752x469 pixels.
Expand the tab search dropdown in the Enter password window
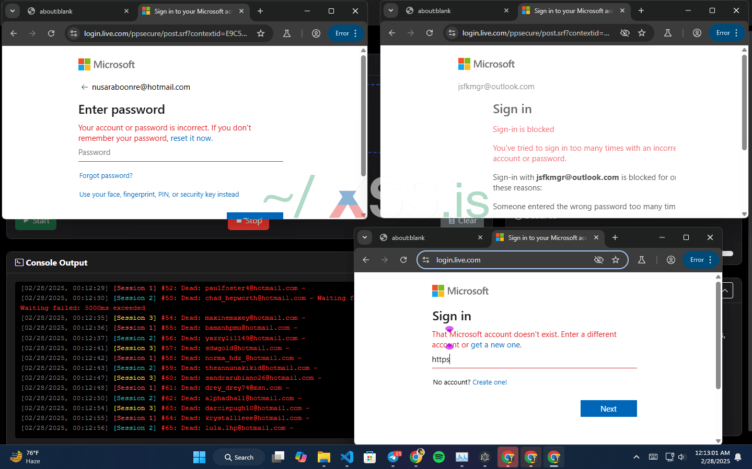pos(13,11)
